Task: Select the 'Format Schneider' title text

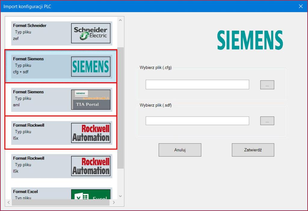Action: 30,26
